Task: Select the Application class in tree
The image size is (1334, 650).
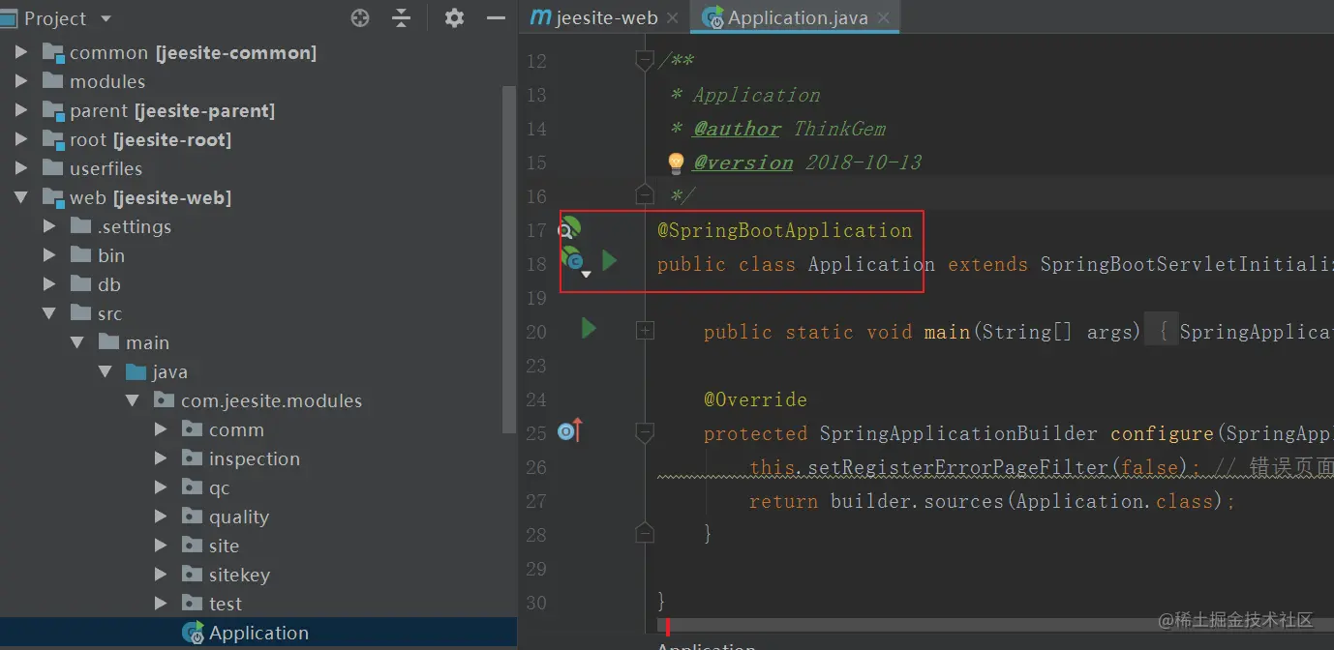Action: [258, 633]
